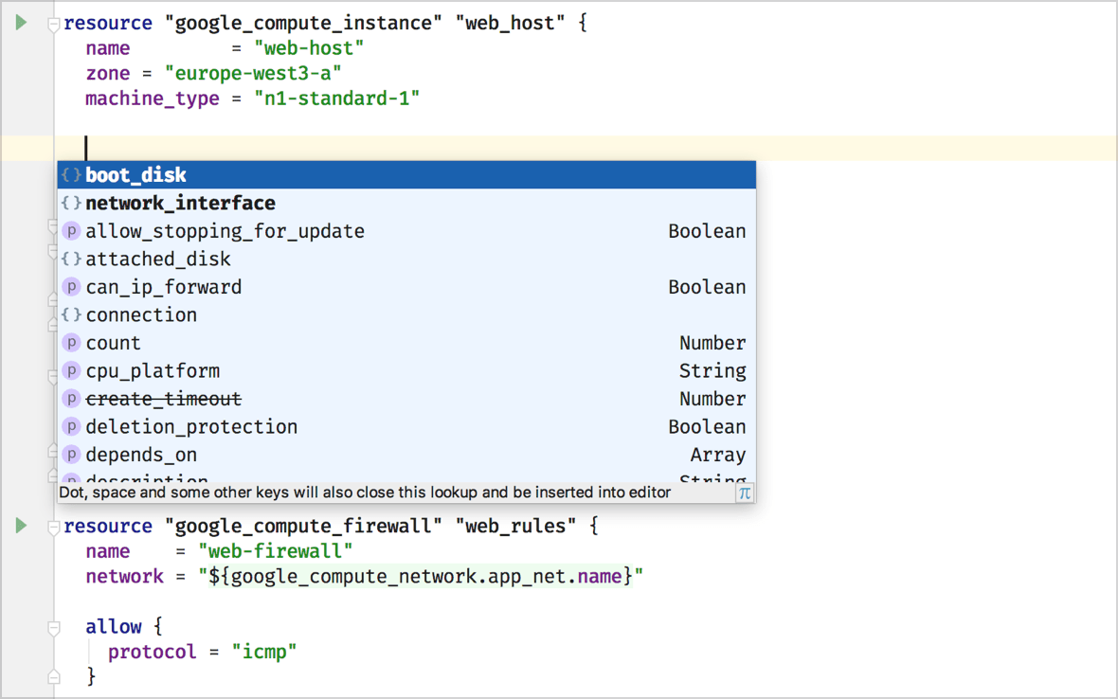Click the property icon beside deletion_protection
Screen dimensions: 1118x699
71,427
